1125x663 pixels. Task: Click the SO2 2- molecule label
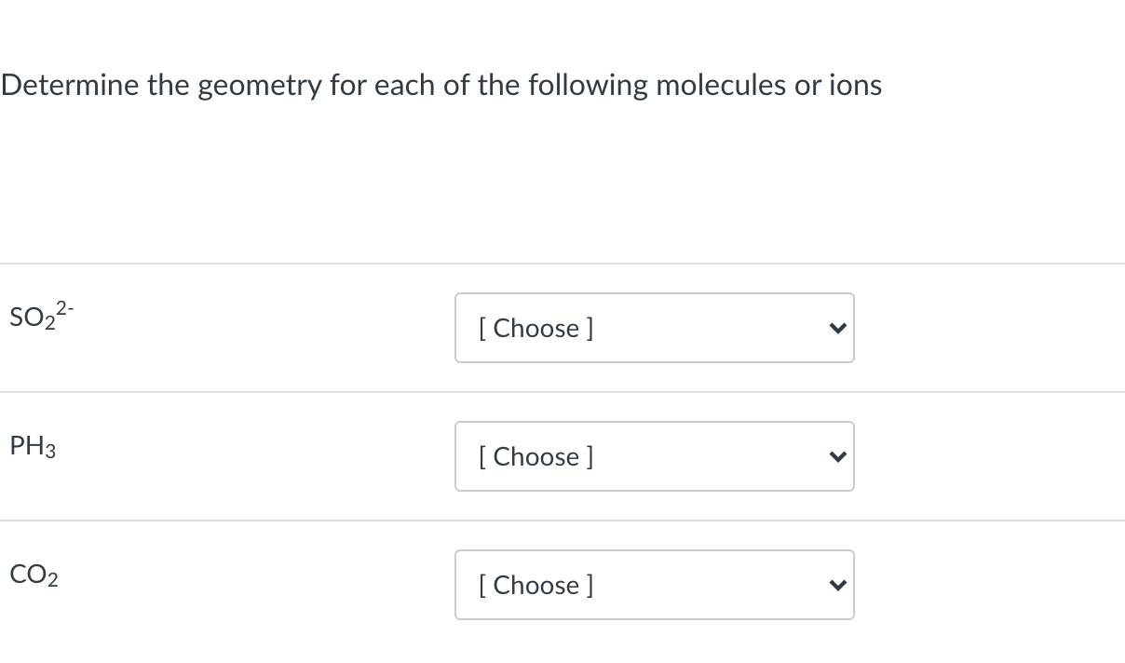click(37, 317)
